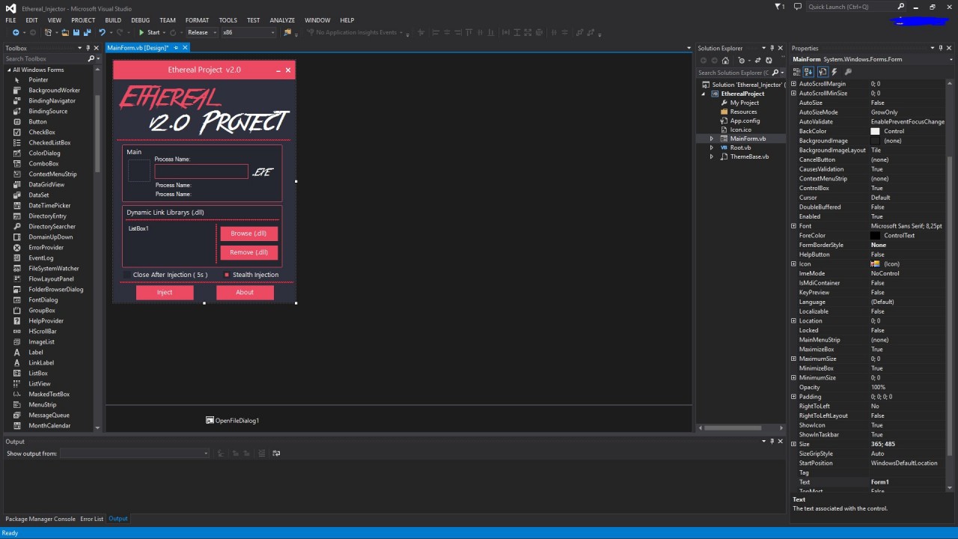Switch to Package Manager Console tab
This screenshot has height=539, width=958.
pos(40,519)
